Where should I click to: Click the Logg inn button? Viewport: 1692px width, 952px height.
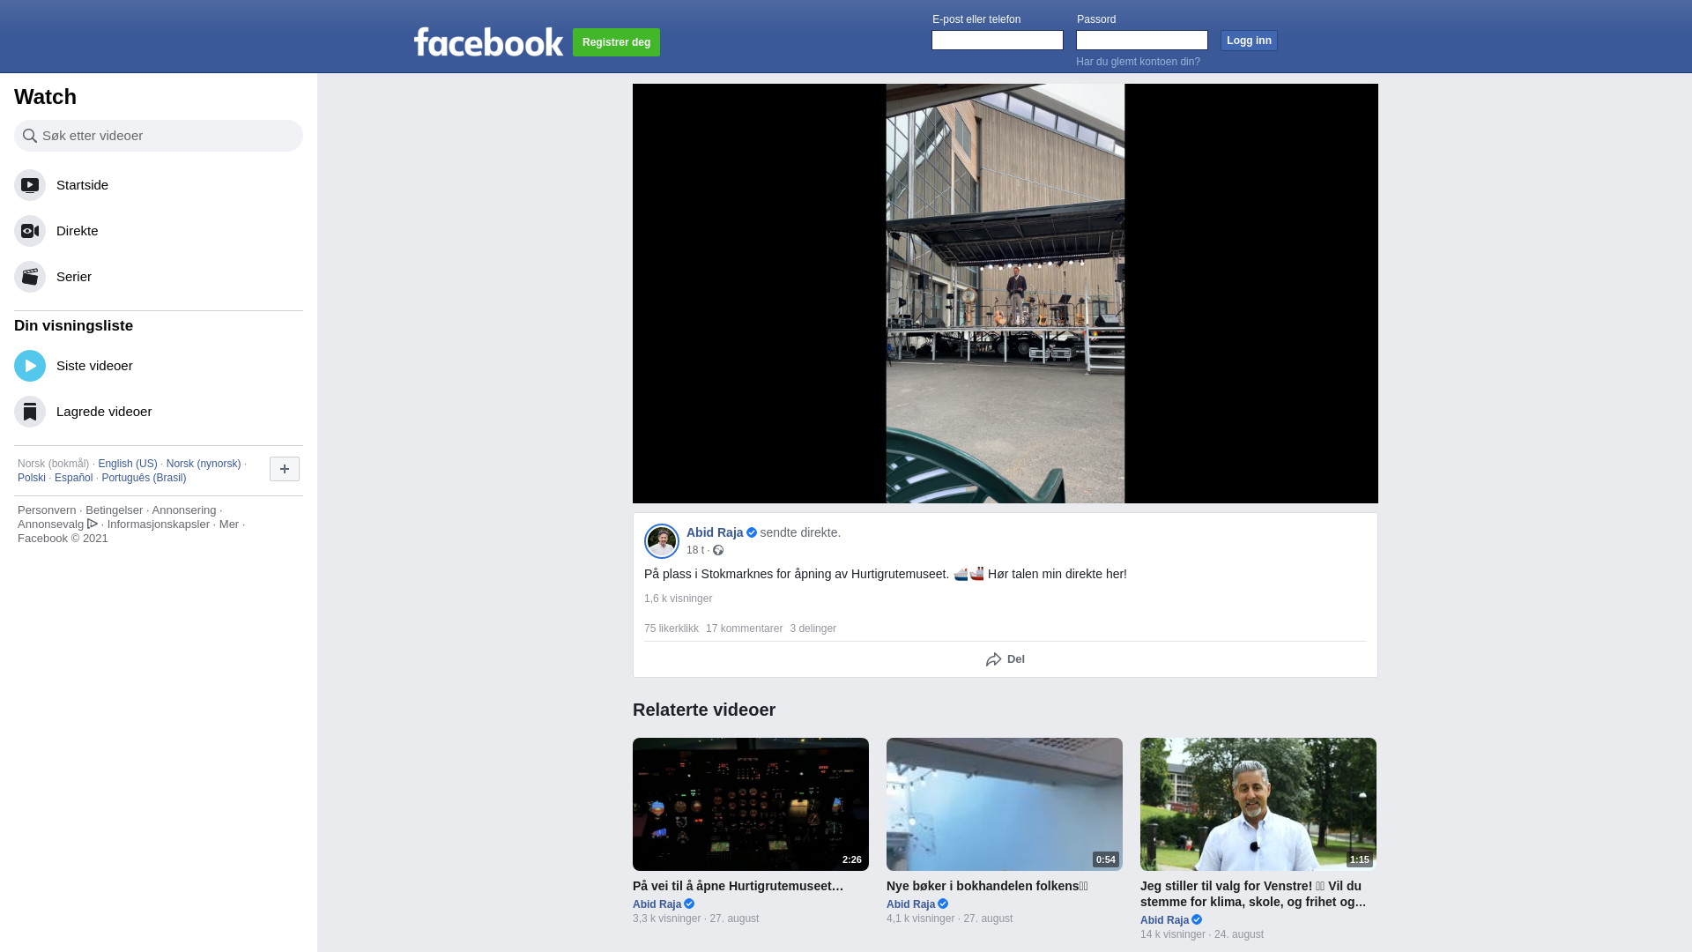click(1249, 41)
